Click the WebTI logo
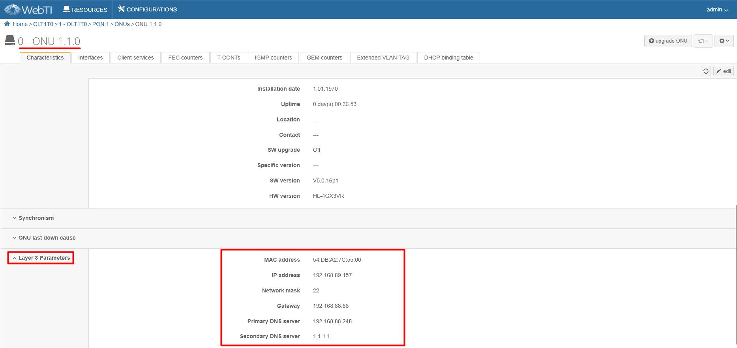This screenshot has width=737, height=348. 28,9
